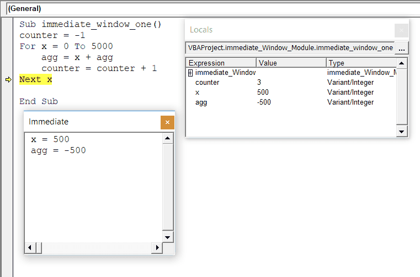
Task: Select the counter row in Locals
Action: [x=291, y=83]
